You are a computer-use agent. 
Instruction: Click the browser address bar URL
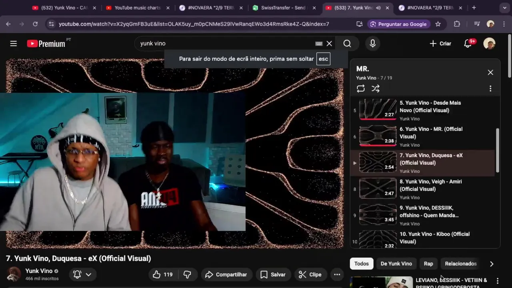pos(194,24)
